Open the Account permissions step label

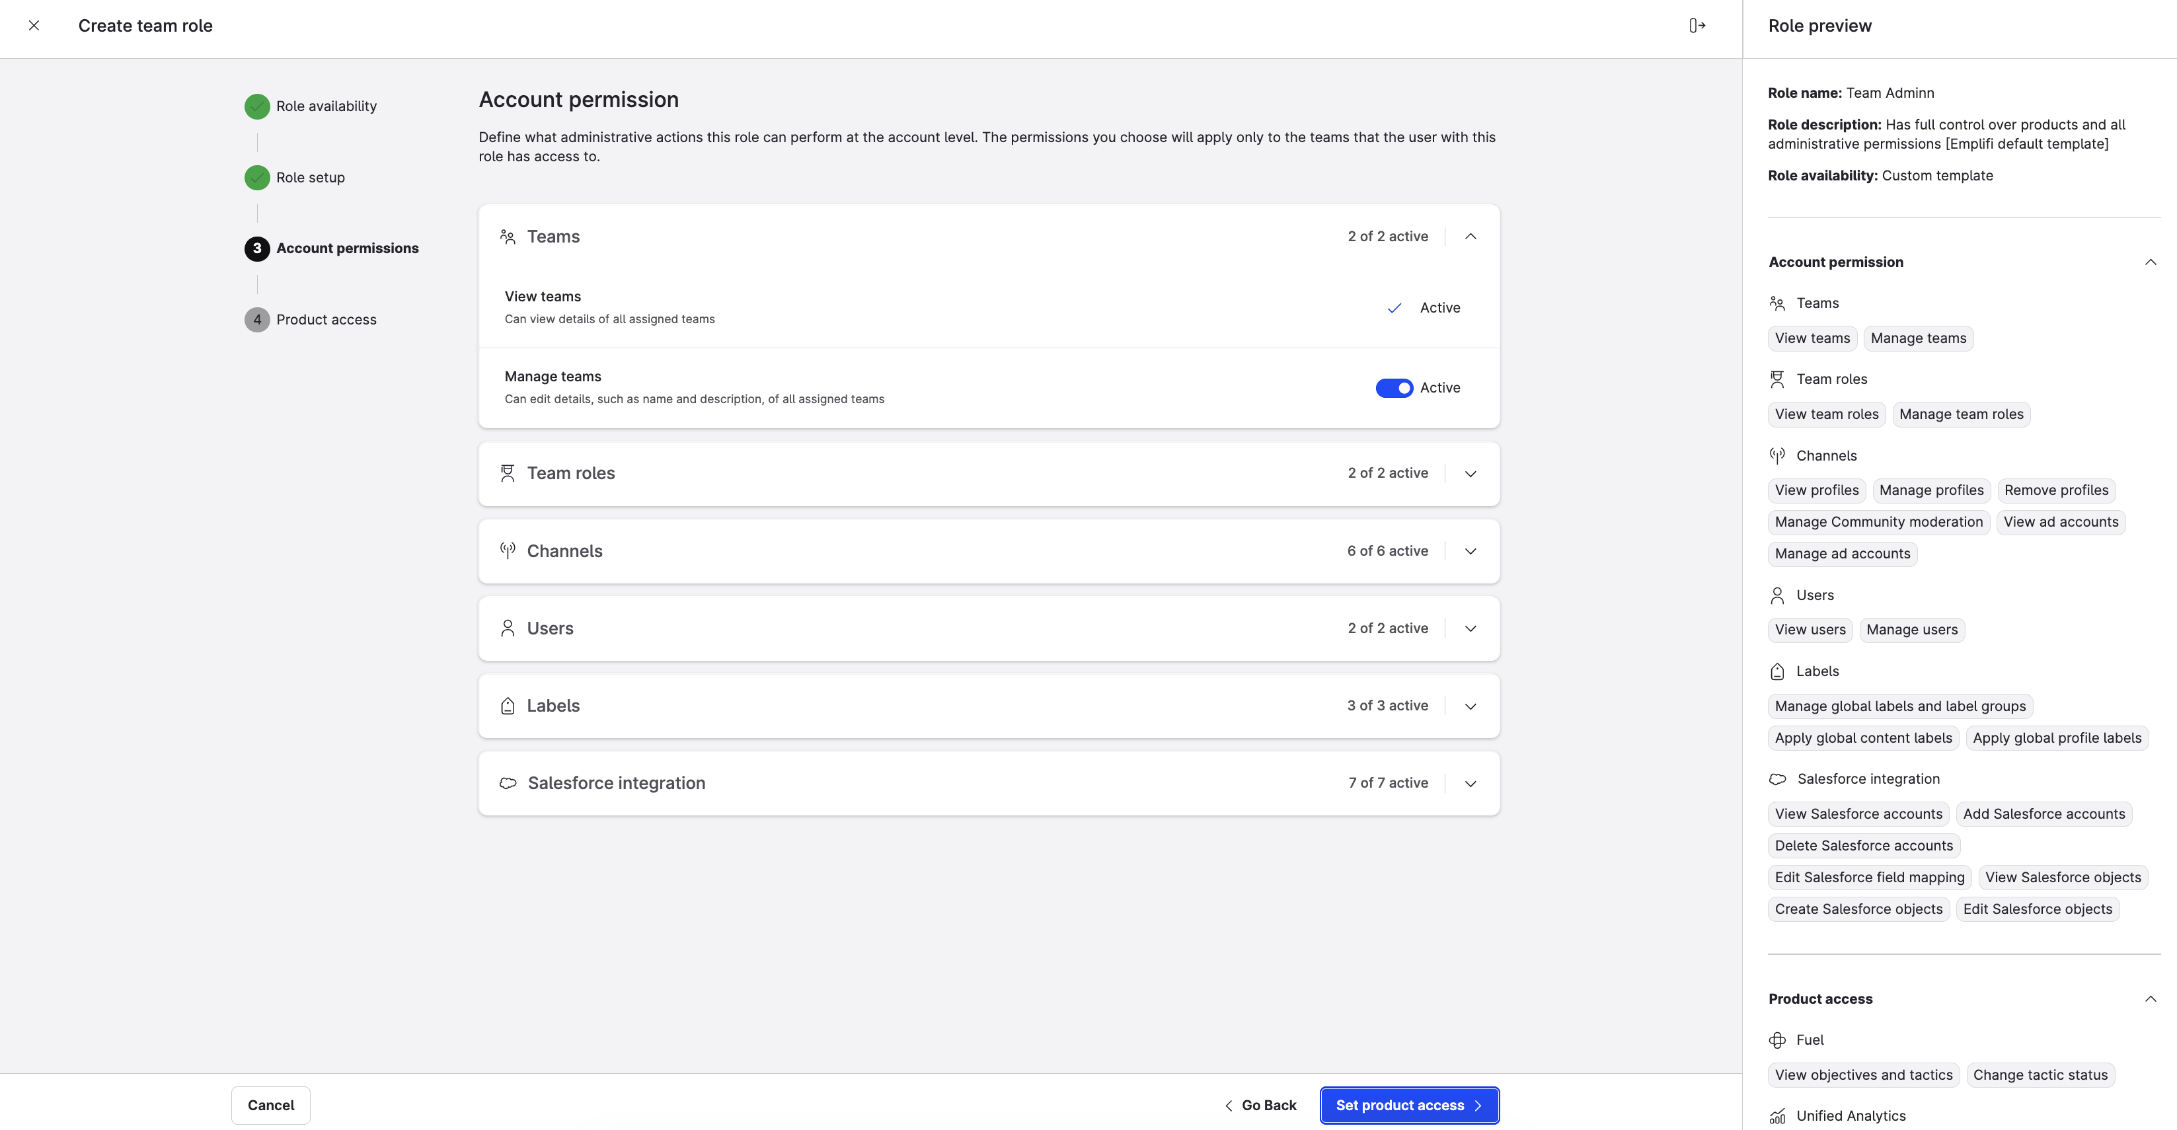[348, 248]
